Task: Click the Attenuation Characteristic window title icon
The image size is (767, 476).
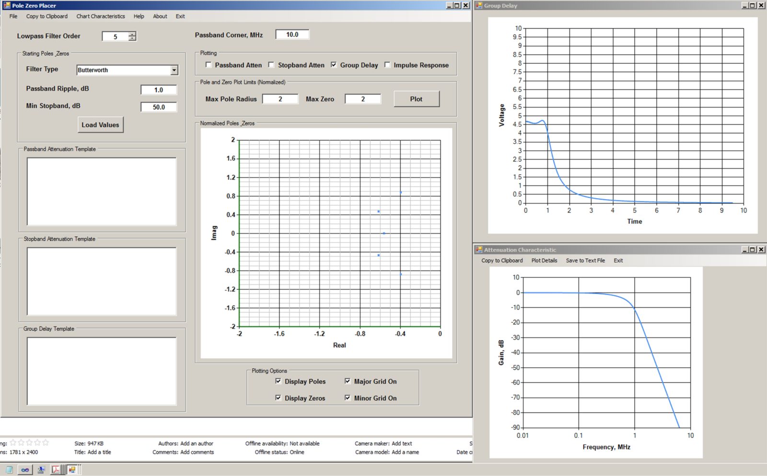Action: coord(478,249)
